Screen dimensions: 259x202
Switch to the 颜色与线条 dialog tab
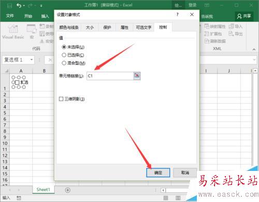click(x=69, y=27)
